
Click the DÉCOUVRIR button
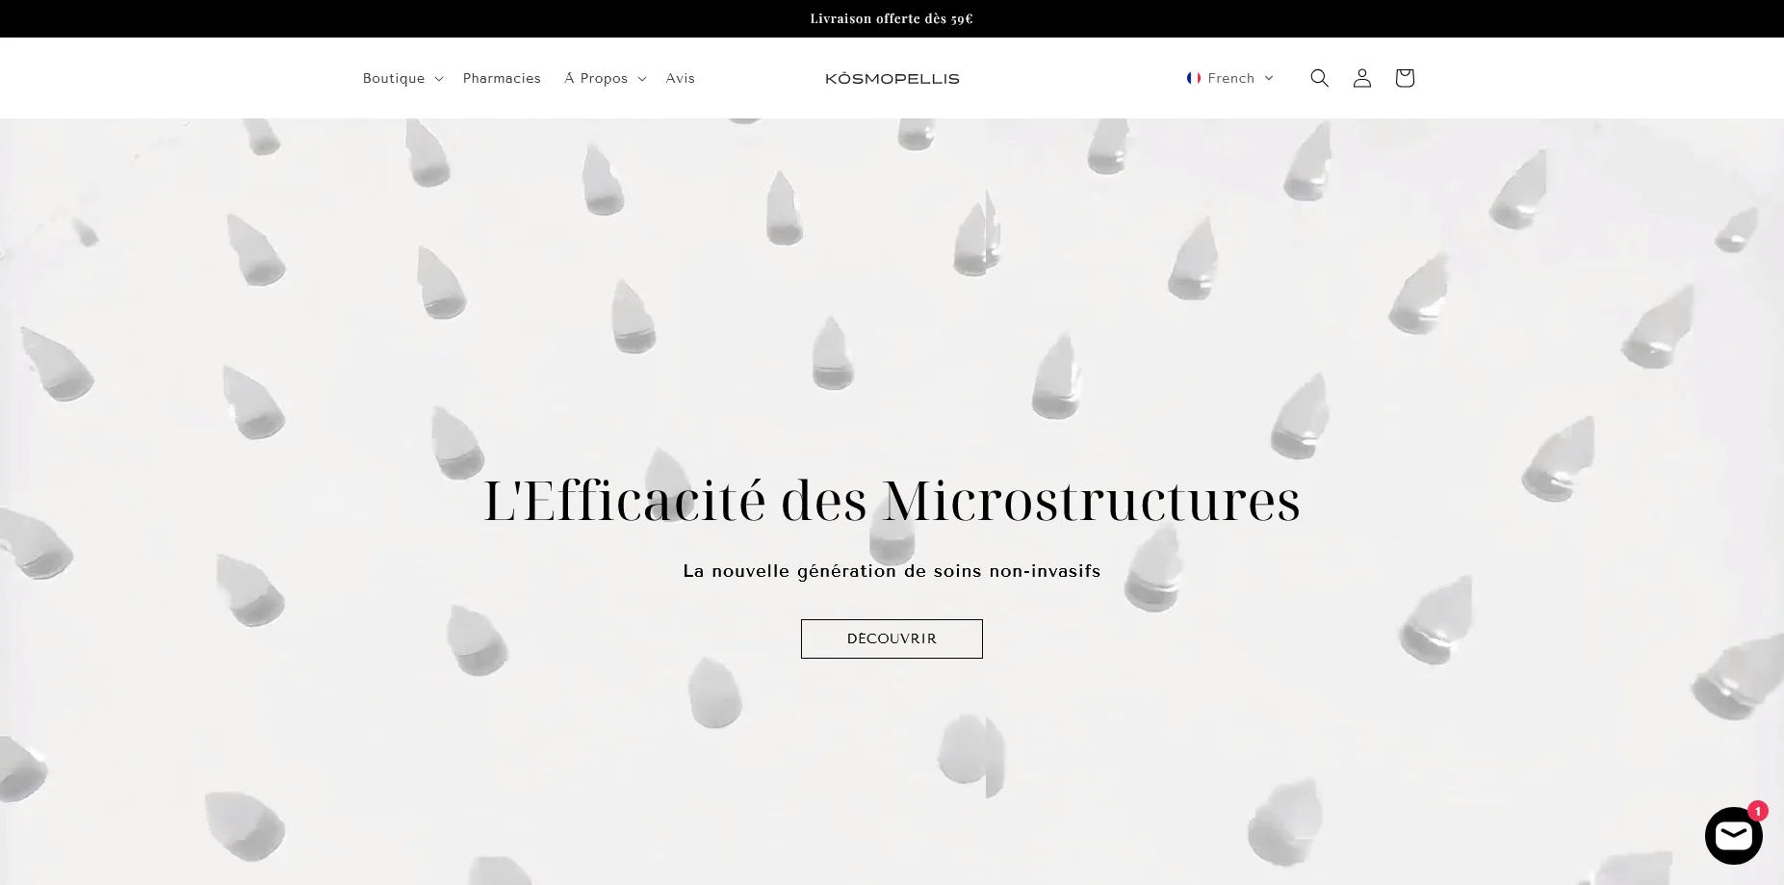[892, 638]
